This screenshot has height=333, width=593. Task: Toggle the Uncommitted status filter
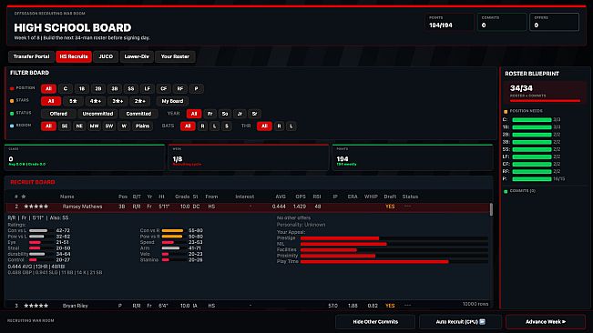tap(97, 114)
